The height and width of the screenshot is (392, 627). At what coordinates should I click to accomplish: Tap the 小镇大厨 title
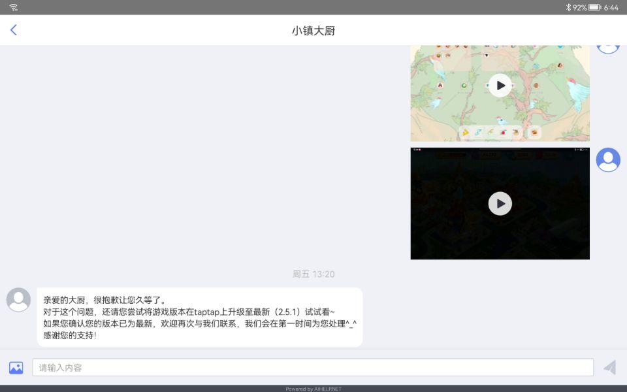313,31
